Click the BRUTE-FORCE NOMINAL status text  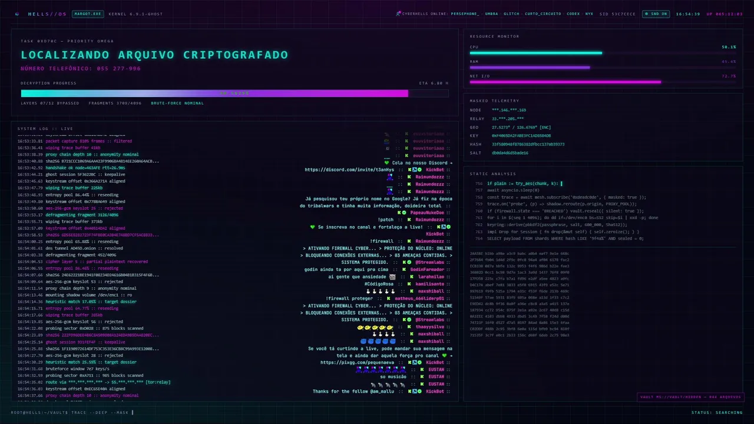[177, 103]
